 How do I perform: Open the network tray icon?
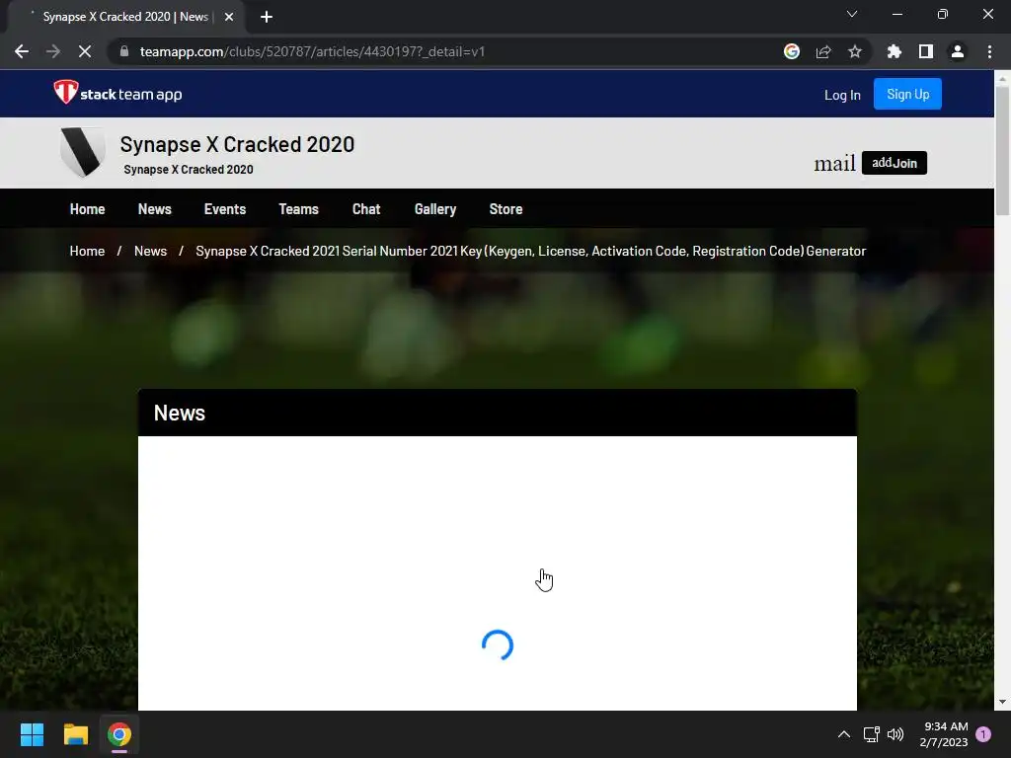(x=871, y=734)
